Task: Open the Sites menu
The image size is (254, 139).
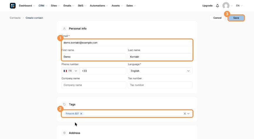Action: (55, 6)
